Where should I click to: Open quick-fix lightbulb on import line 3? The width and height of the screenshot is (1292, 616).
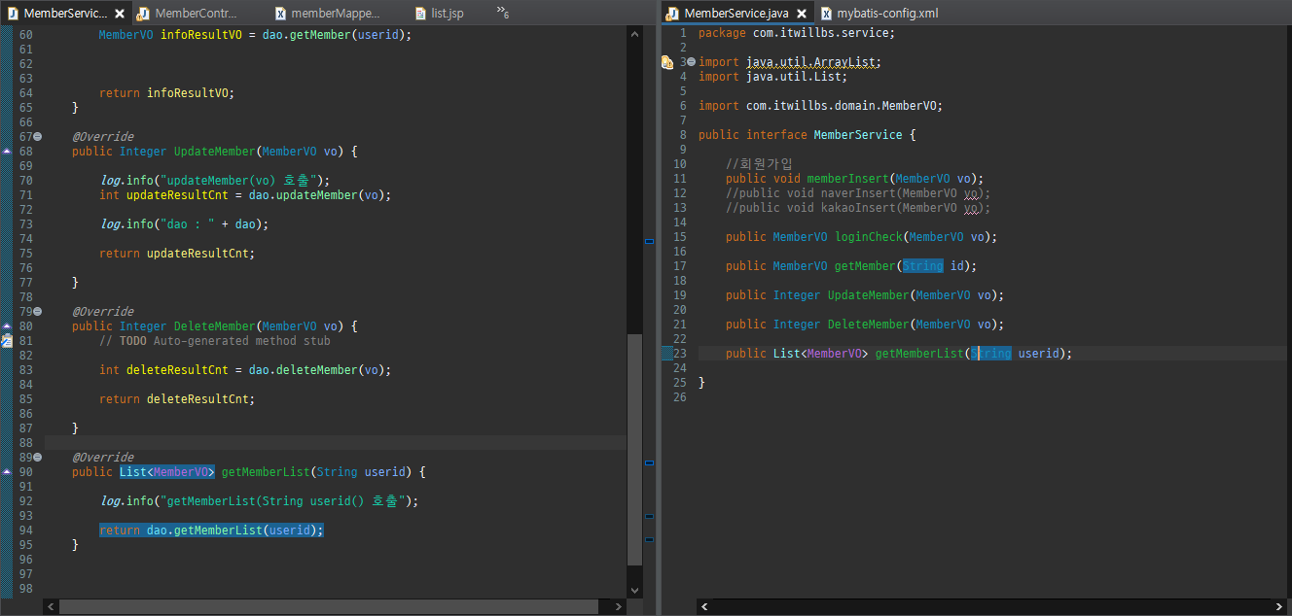click(667, 62)
